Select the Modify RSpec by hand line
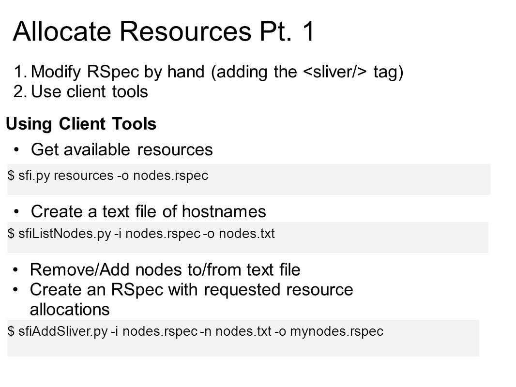The height and width of the screenshot is (387, 516). pos(208,72)
